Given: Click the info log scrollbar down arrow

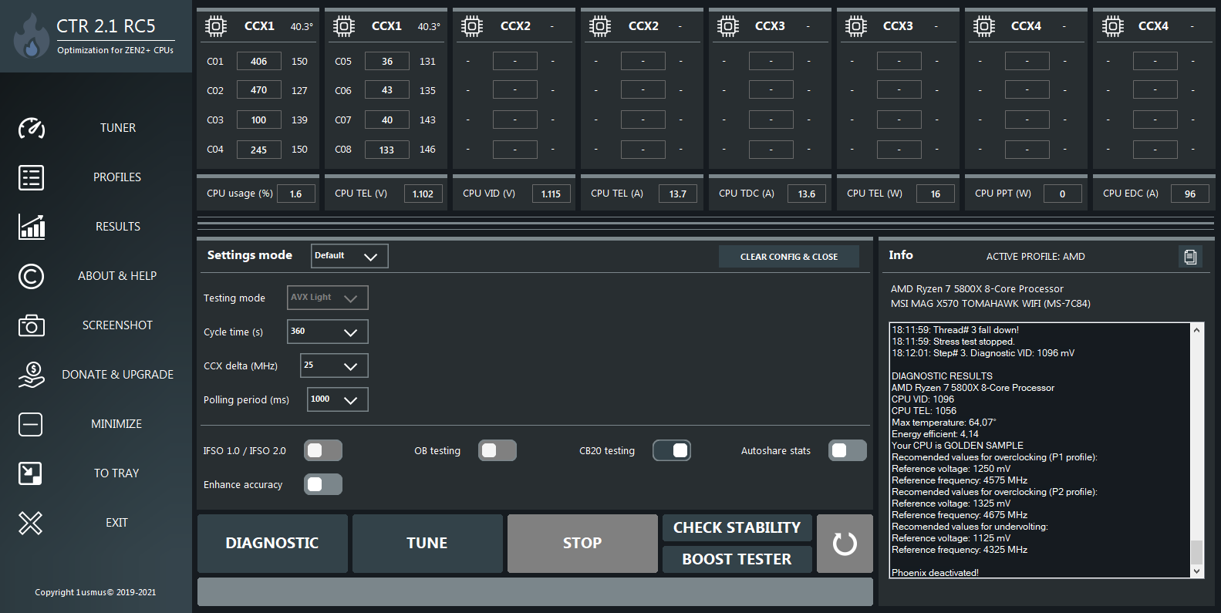Looking at the screenshot, I should (1196, 571).
